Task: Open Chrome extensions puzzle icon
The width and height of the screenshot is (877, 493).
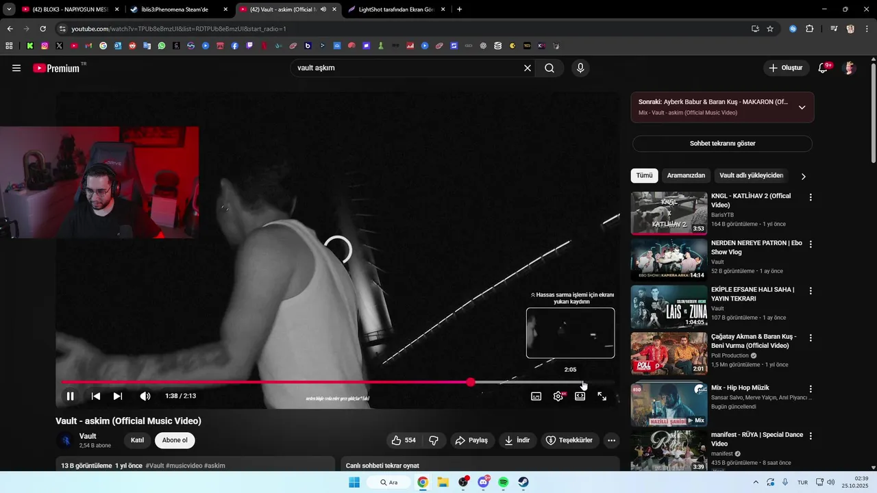Action: pyautogui.click(x=809, y=29)
